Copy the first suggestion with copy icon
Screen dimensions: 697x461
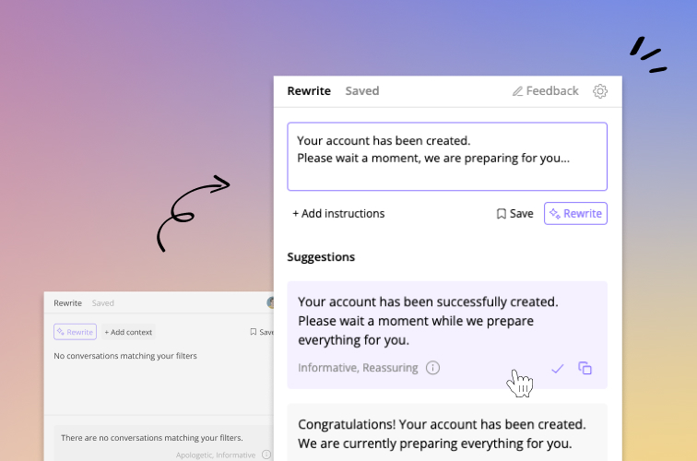coord(585,368)
